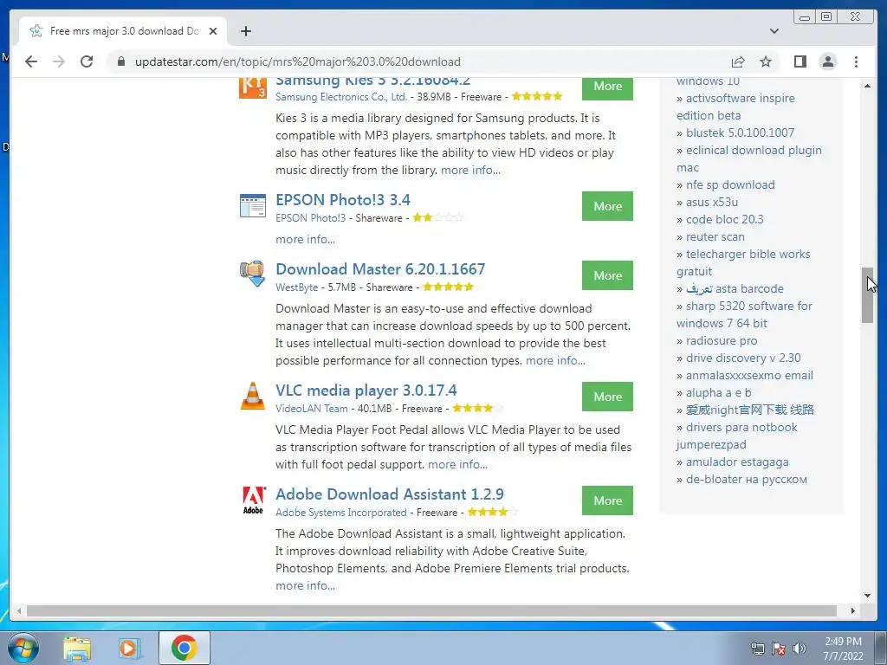Open the Windows Start orb
Screen dimensions: 887x665
click(23, 648)
